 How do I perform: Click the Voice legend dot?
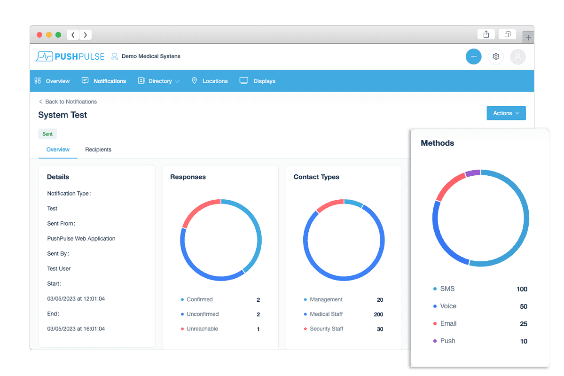[435, 306]
